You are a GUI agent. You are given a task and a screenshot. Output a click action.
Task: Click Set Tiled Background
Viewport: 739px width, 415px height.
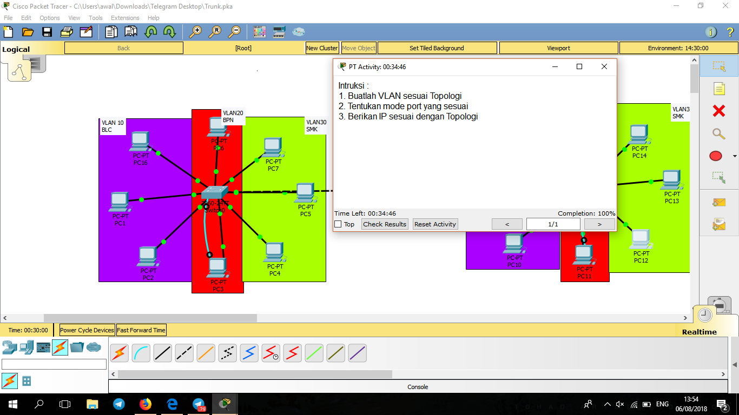pos(437,48)
